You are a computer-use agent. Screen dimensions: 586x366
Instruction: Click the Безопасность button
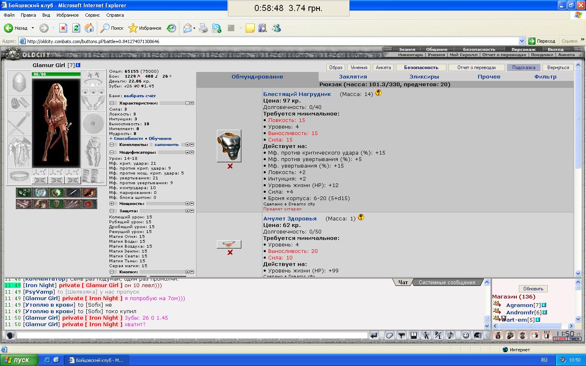tap(421, 68)
